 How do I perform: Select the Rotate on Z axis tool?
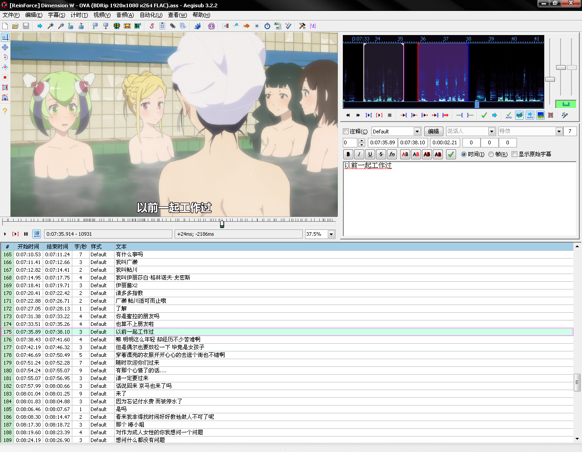(5, 57)
